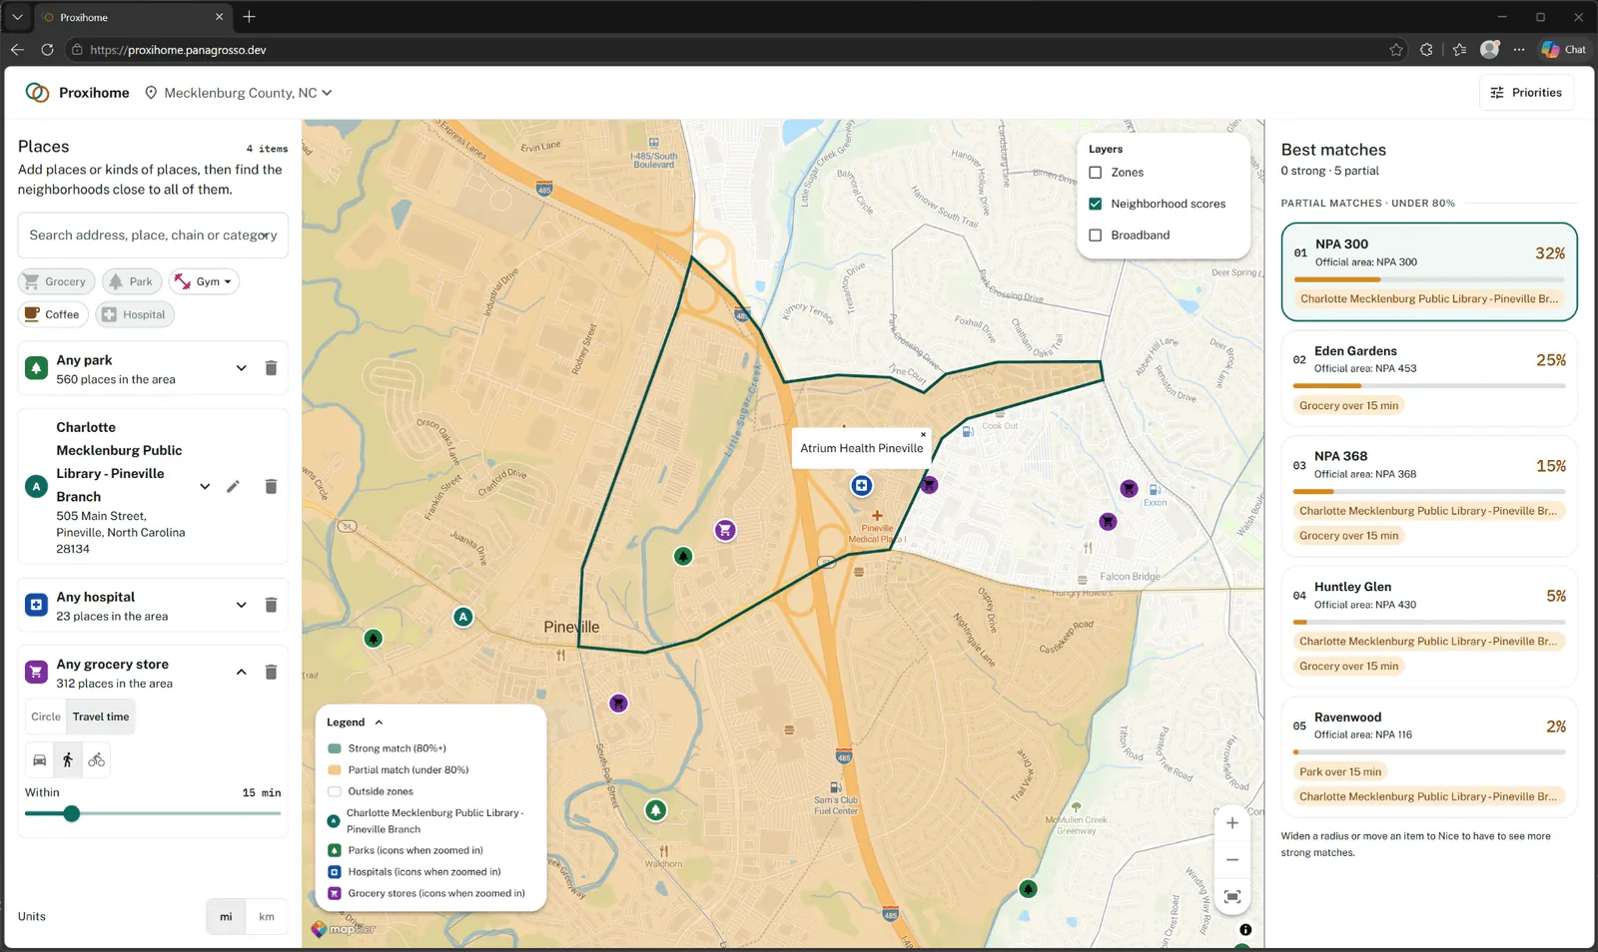Bookmark this page with star icon

pyautogui.click(x=1396, y=49)
